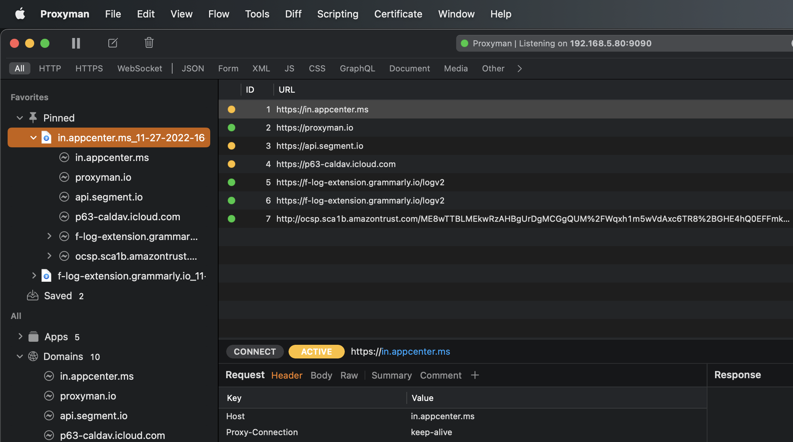Add a custom request tab with plus icon
793x442 pixels.
pos(475,375)
